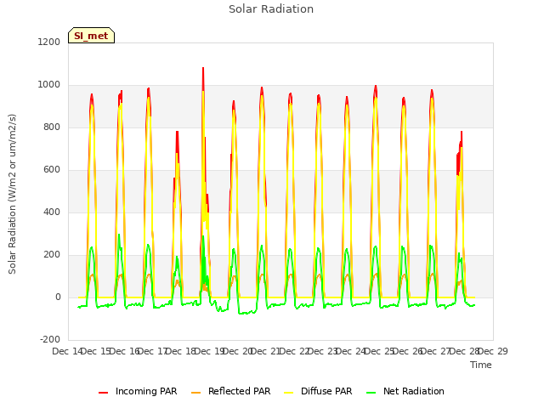This screenshot has height=408, width=544.
Task: Click the 1200 y-axis tick value
Action: click(49, 42)
